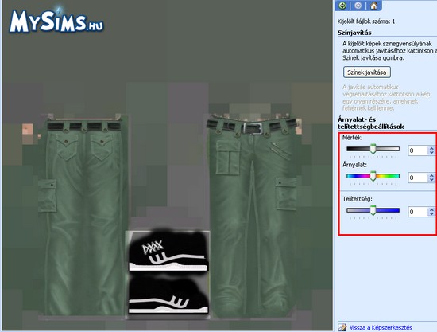Image resolution: width=437 pixels, height=332 pixels.
Task: Increase Mérték value with up arrow
Action: click(431, 148)
